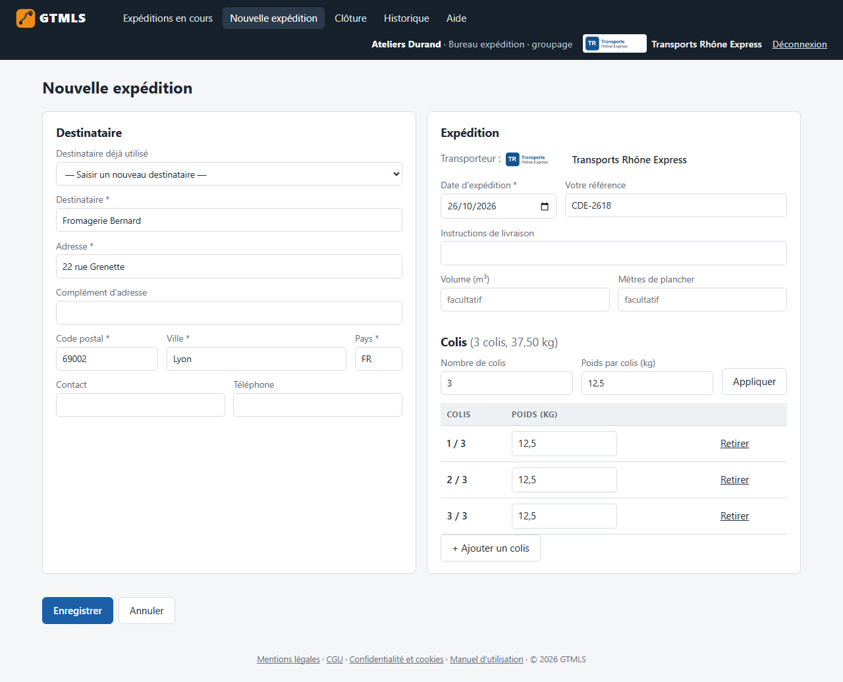843x682 pixels.
Task: Focus the weight field for parcel 1 / 3
Action: (564, 444)
